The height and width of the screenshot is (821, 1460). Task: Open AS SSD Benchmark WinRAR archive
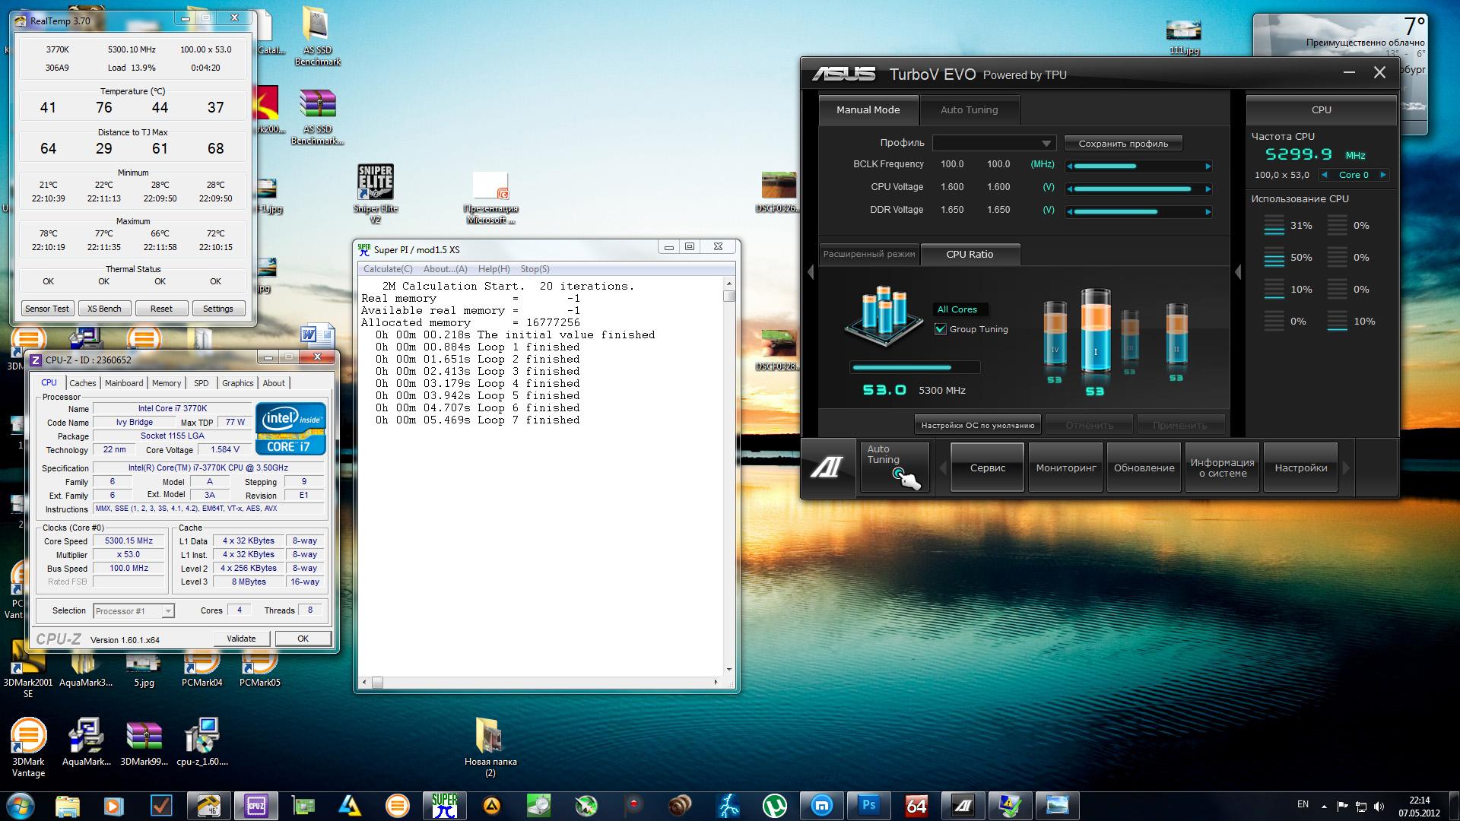[317, 117]
